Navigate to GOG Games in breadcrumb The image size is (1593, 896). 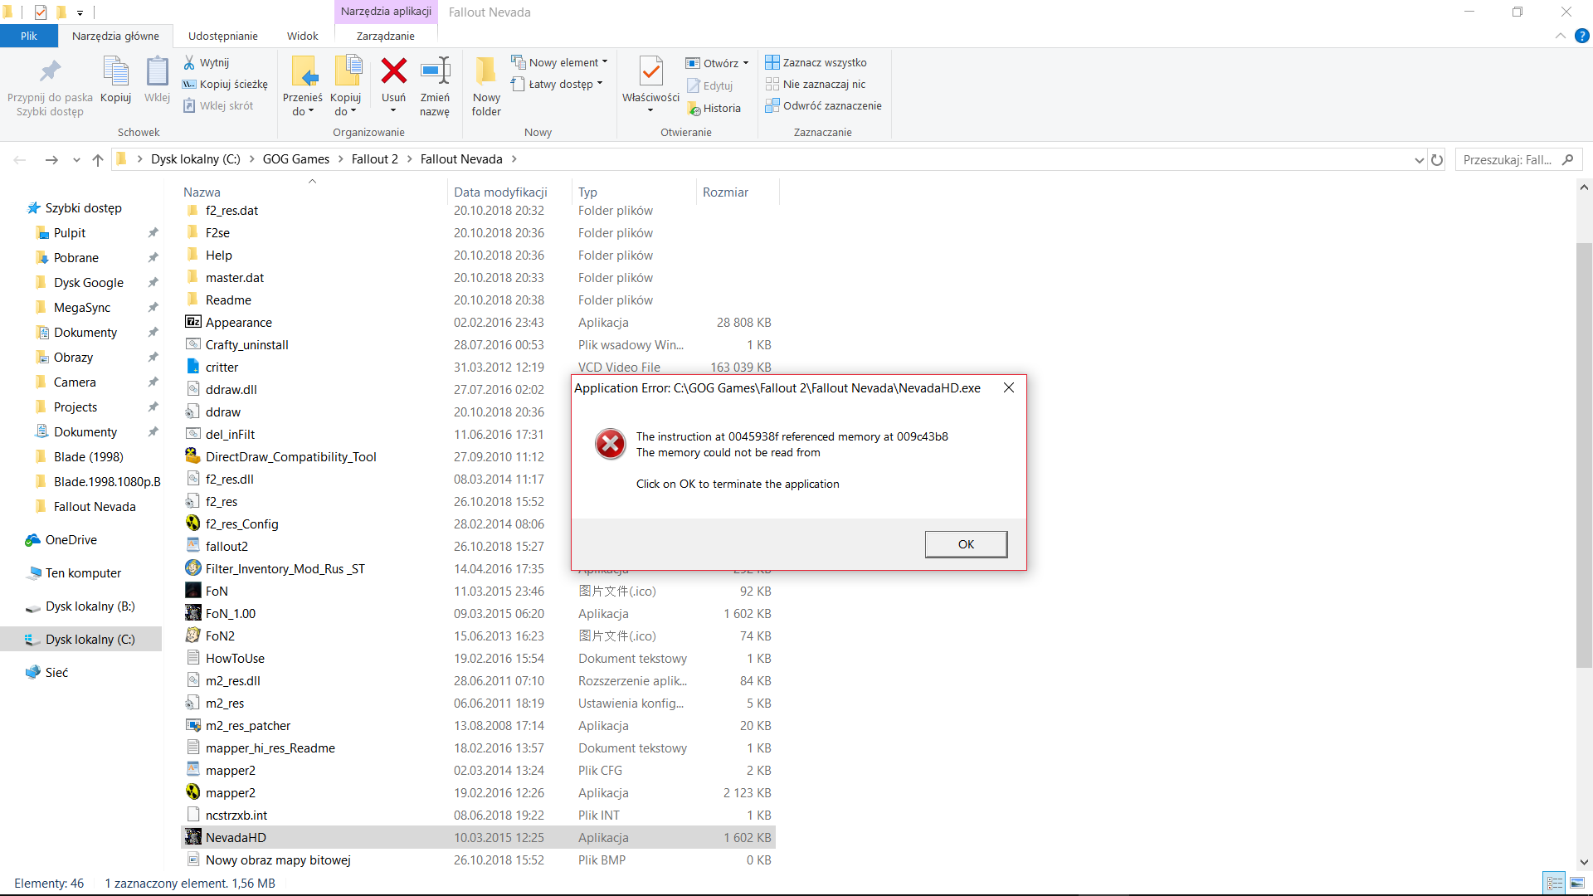click(x=295, y=159)
